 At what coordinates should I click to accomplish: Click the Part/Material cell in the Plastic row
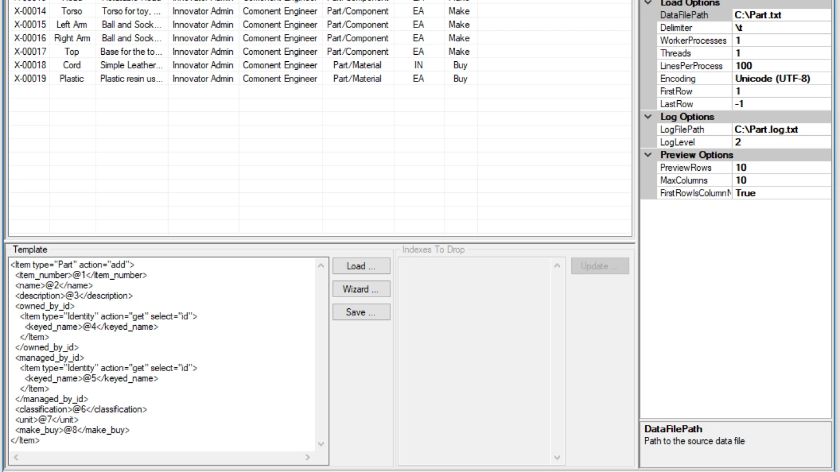click(358, 79)
